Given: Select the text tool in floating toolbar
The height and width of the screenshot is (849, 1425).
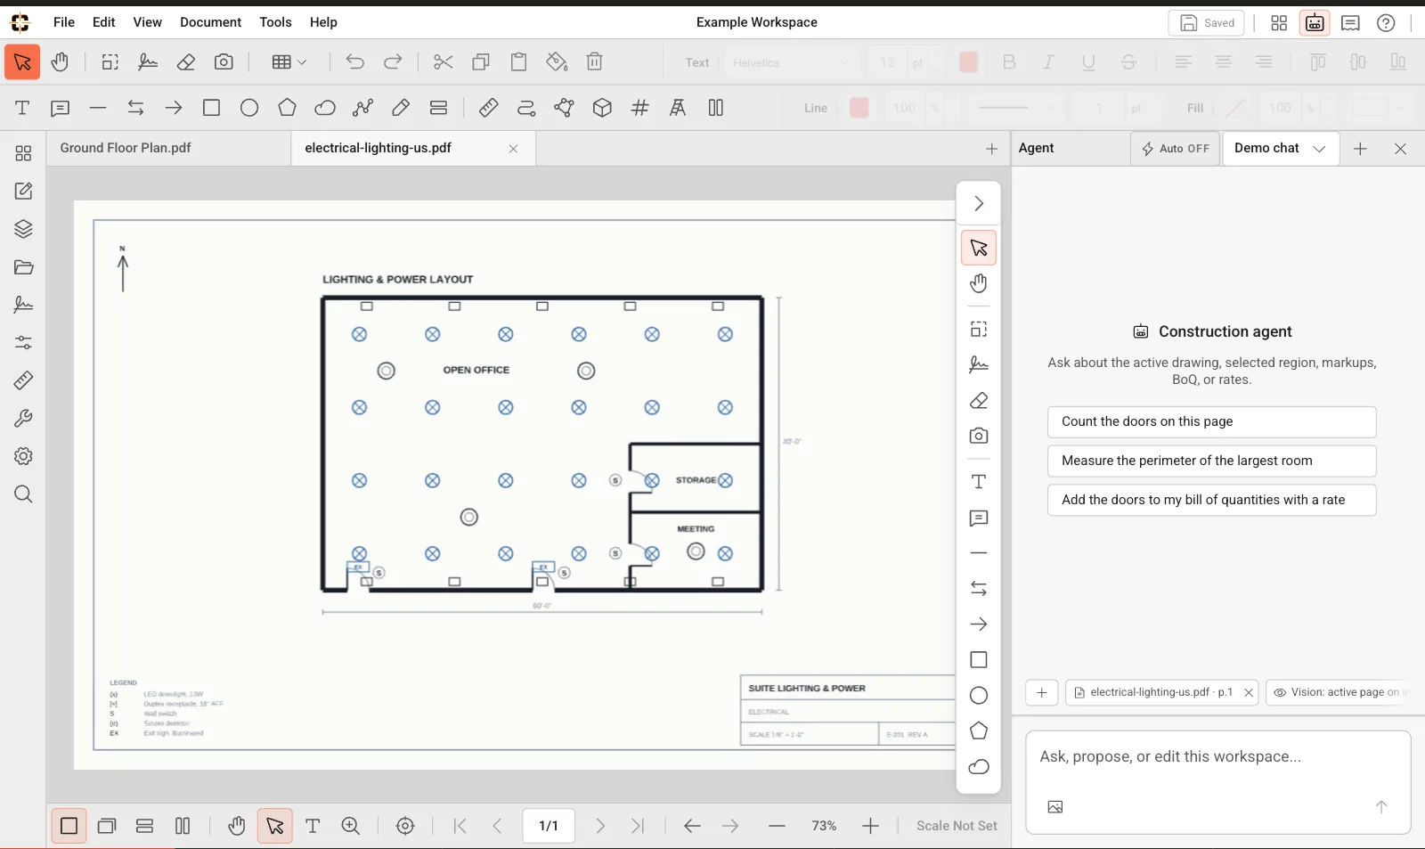Looking at the screenshot, I should pyautogui.click(x=979, y=482).
